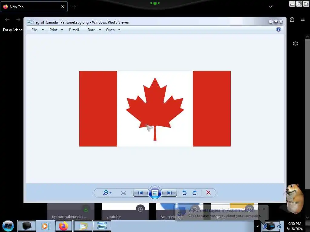Go to the next photo

[169, 193]
